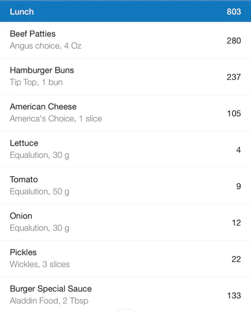The width and height of the screenshot is (251, 312).
Task: Open the Lunch section header
Action: pos(125,12)
